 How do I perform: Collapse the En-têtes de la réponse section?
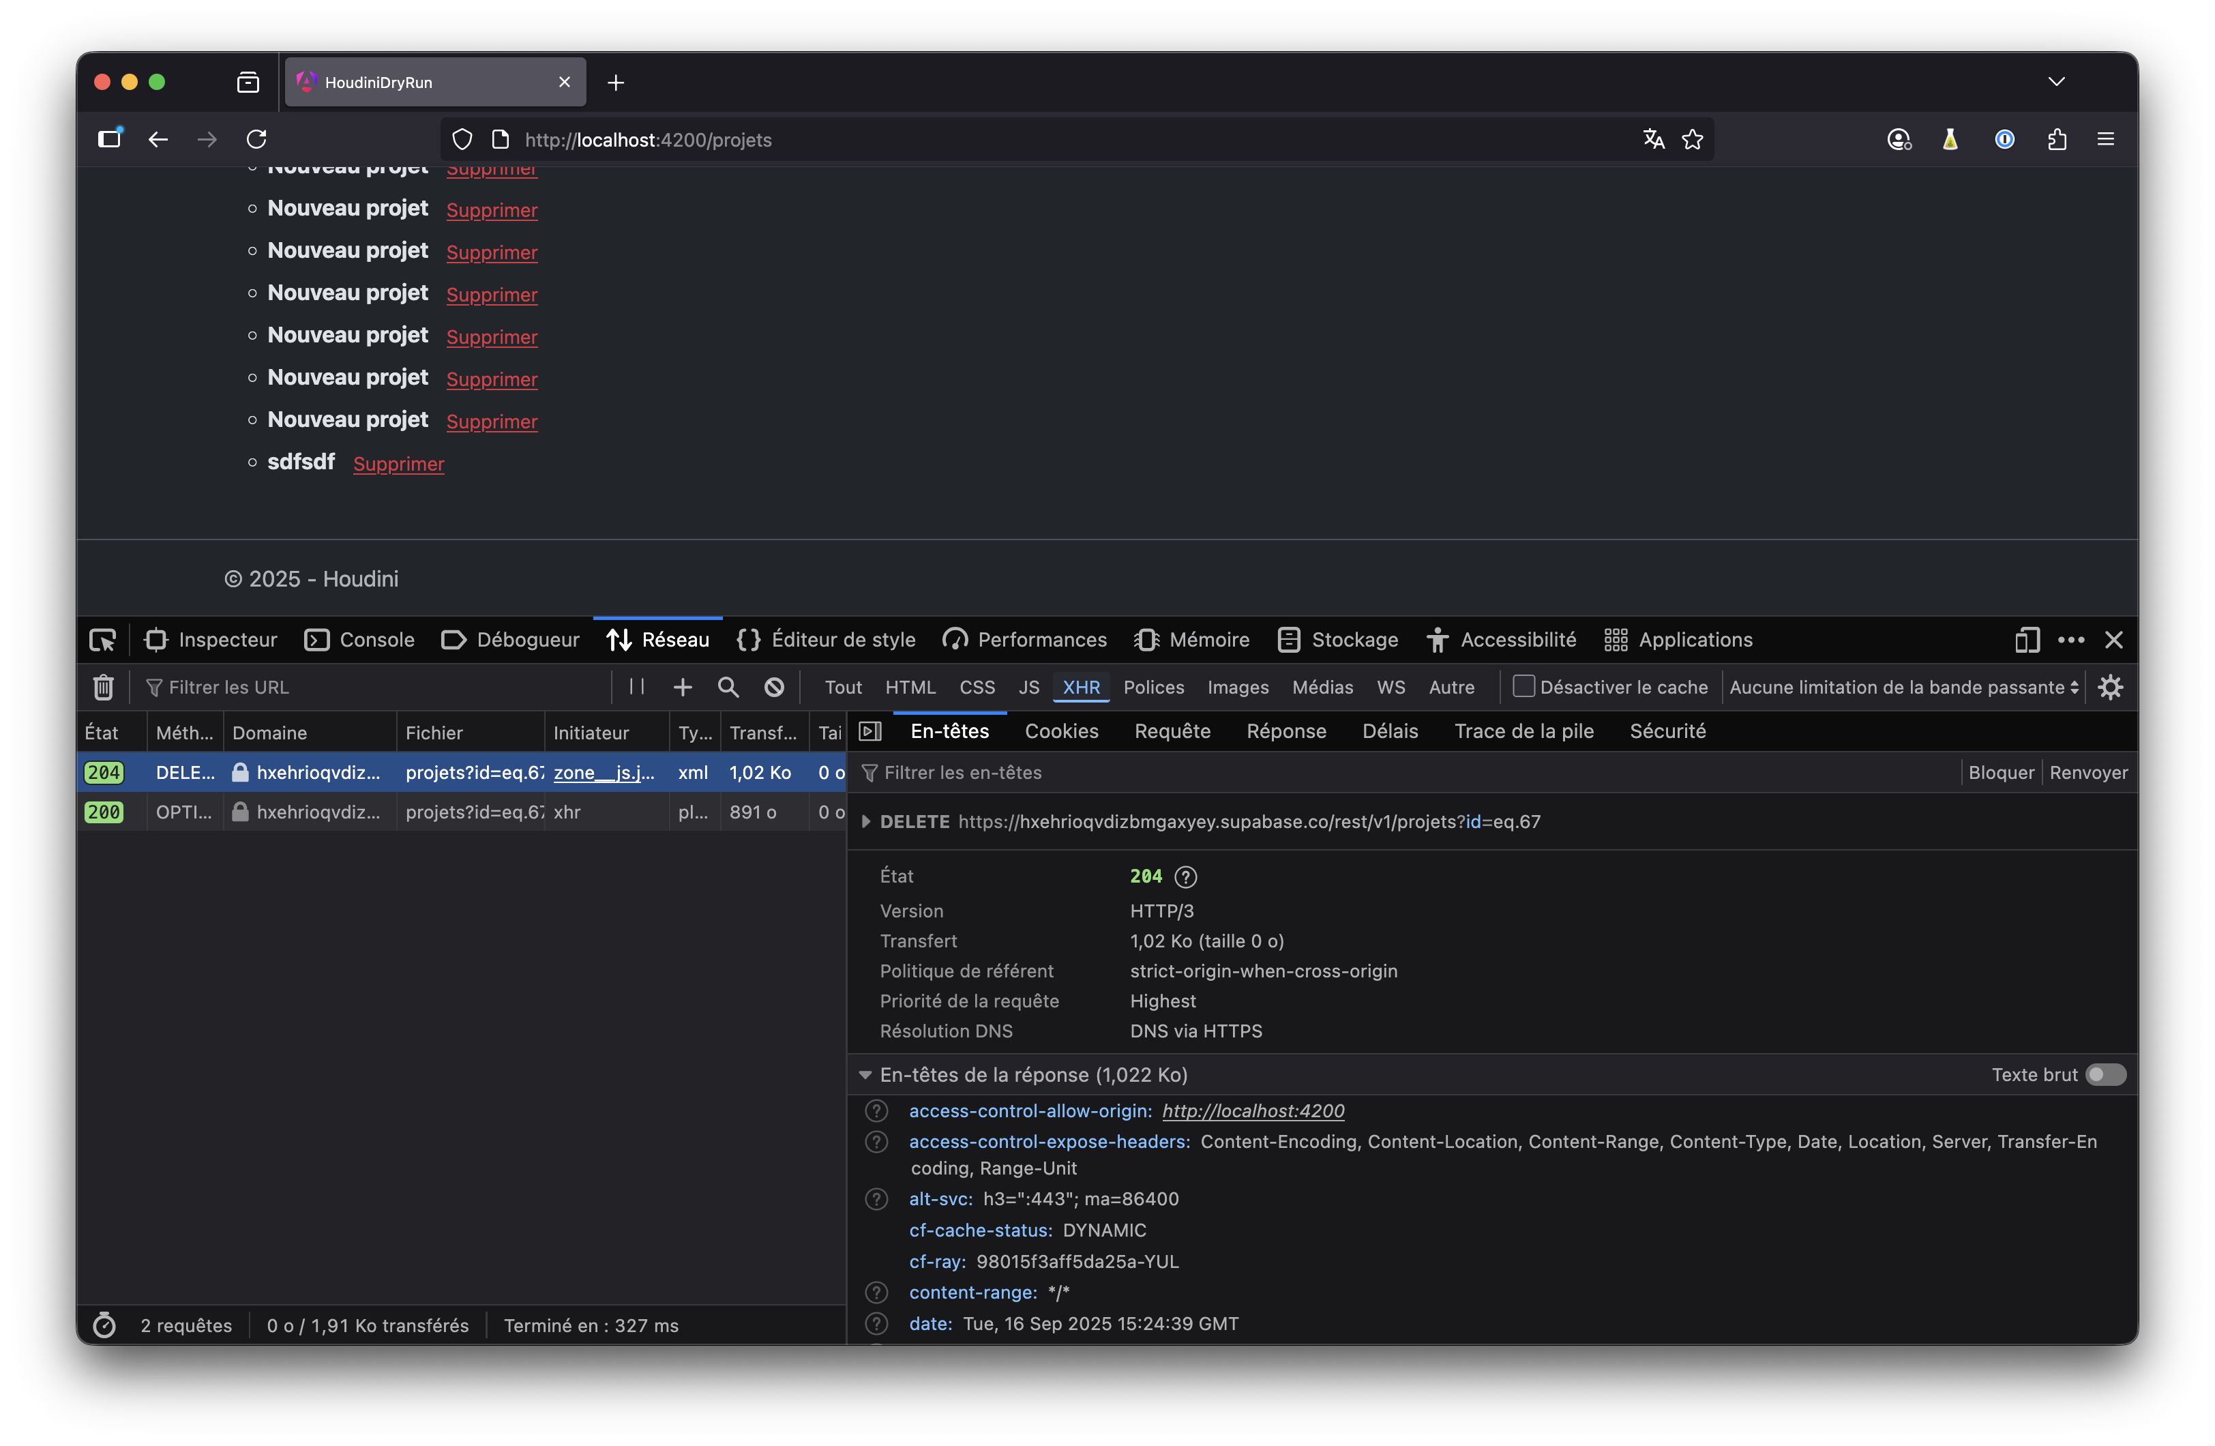coord(865,1074)
